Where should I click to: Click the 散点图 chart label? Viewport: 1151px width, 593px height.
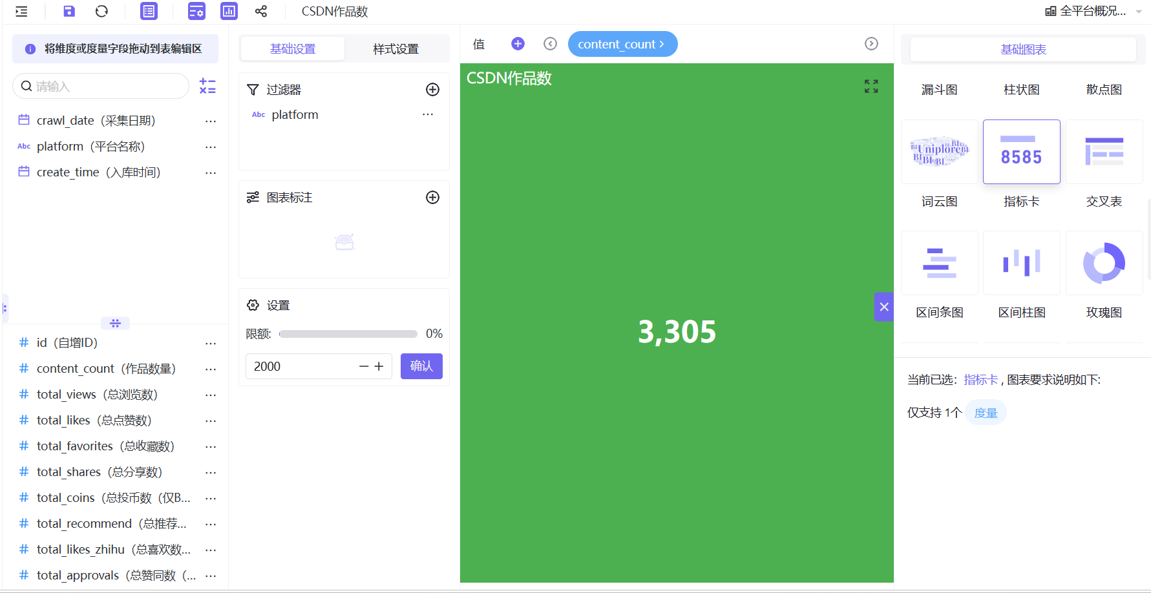click(x=1104, y=90)
